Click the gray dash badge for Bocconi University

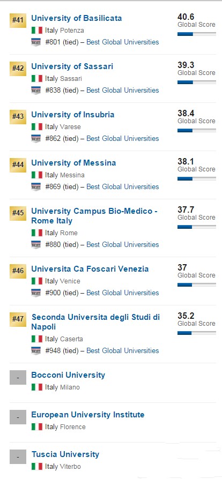pyautogui.click(x=18, y=377)
